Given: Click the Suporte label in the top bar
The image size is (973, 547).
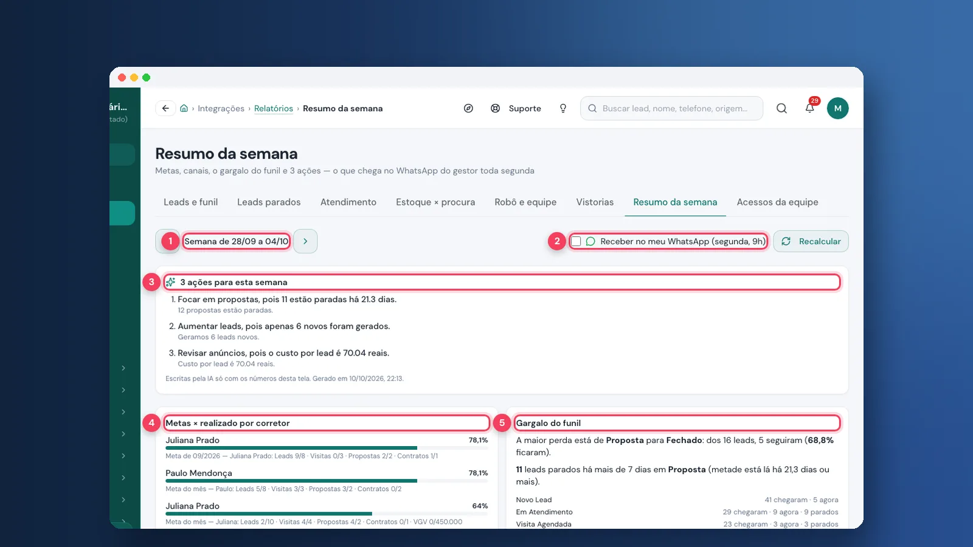Looking at the screenshot, I should click(525, 108).
